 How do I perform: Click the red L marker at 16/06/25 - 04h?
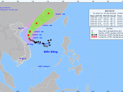click(x=49, y=13)
